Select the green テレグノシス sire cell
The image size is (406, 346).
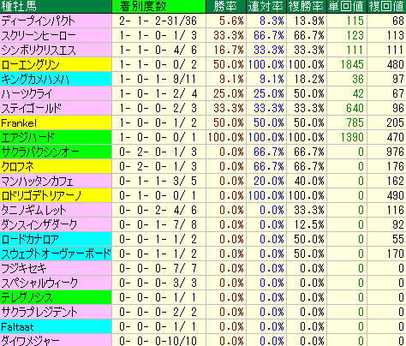[56, 297]
